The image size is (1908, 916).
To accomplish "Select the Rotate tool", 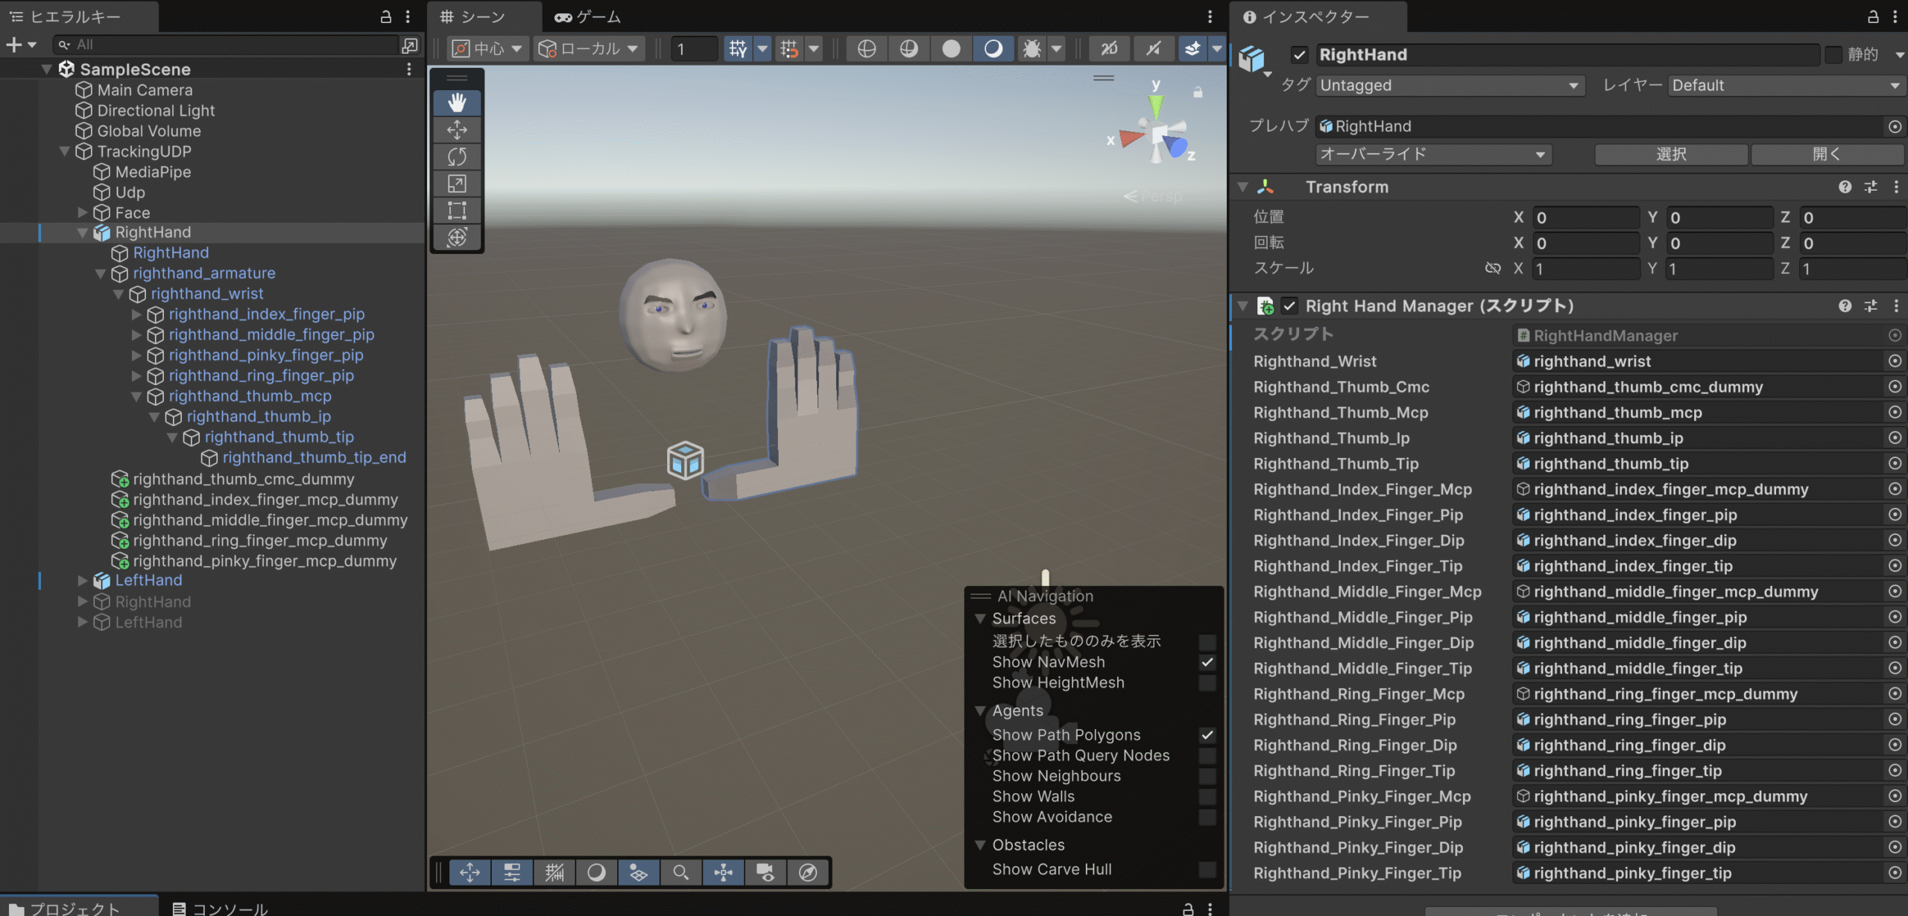I will click(457, 156).
